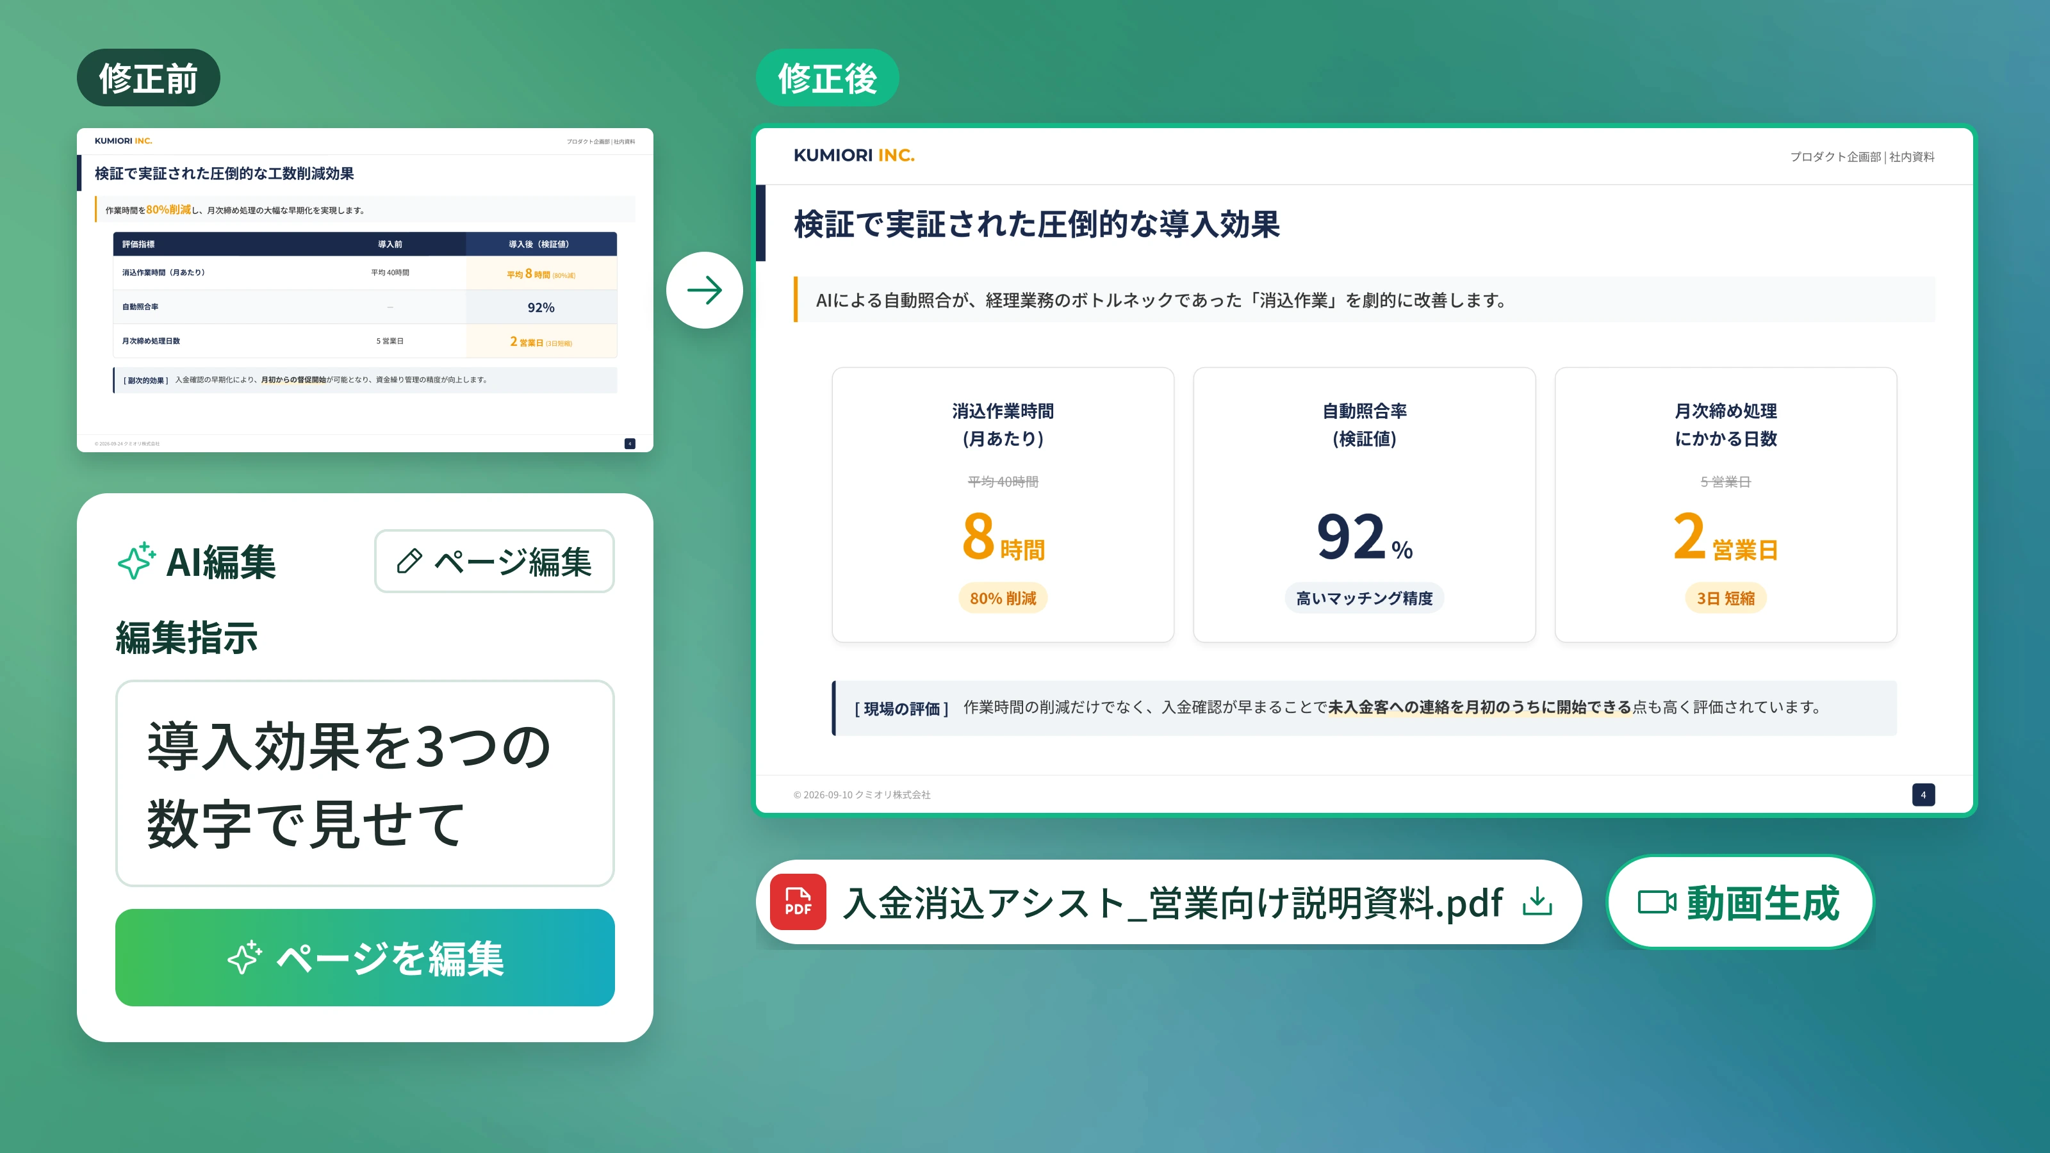
Task: Click the AI編集 sparkle icon
Action: pos(136,561)
